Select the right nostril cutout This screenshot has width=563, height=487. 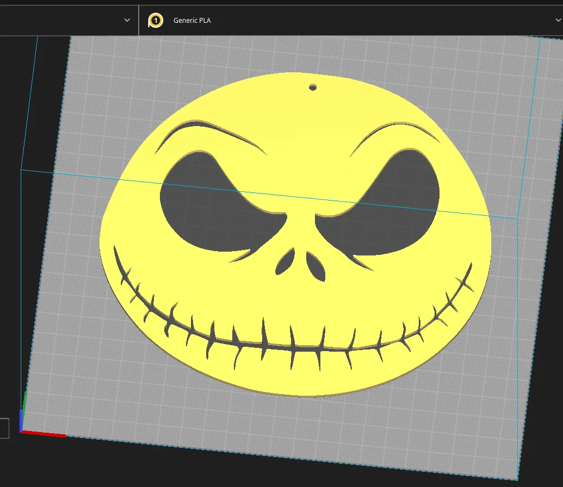point(315,265)
